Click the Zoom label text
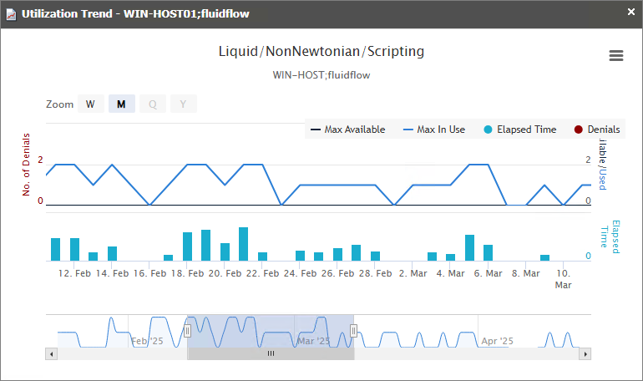Screen dimensions: 643x381 [x=59, y=104]
